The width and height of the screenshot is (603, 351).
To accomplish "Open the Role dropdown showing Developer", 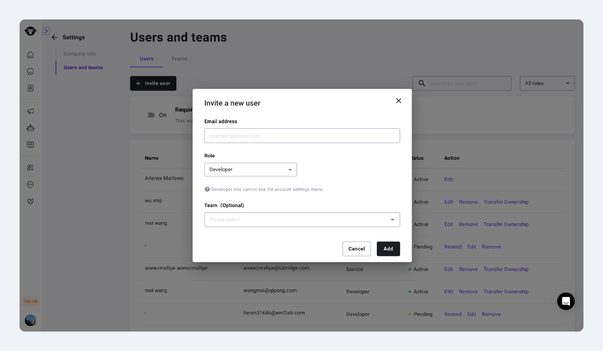I will (x=250, y=169).
